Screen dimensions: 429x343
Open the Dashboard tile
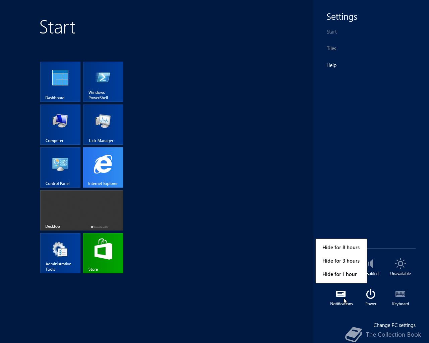point(60,82)
